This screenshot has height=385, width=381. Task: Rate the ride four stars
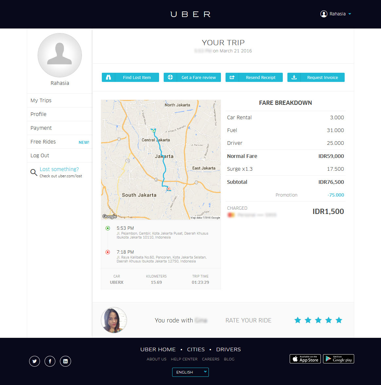tap(329, 320)
